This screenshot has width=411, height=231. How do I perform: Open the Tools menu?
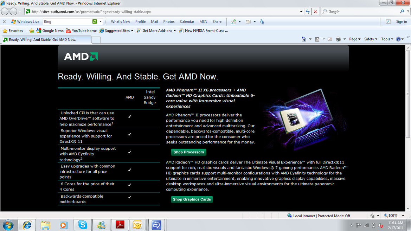tap(387, 39)
